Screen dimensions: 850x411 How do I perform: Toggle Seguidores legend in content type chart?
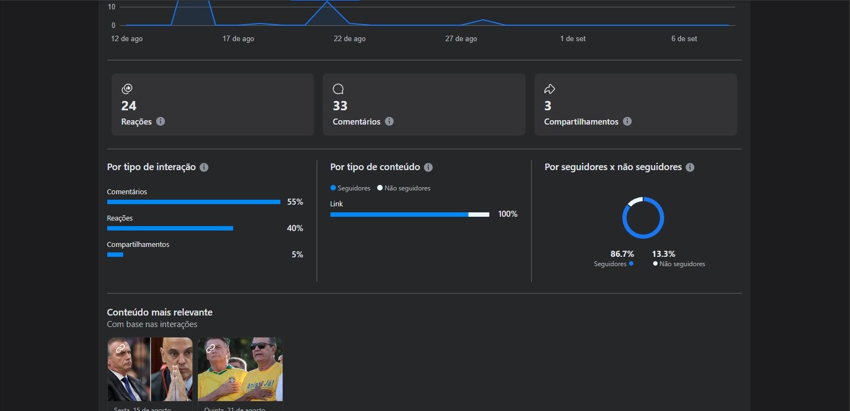coord(350,188)
